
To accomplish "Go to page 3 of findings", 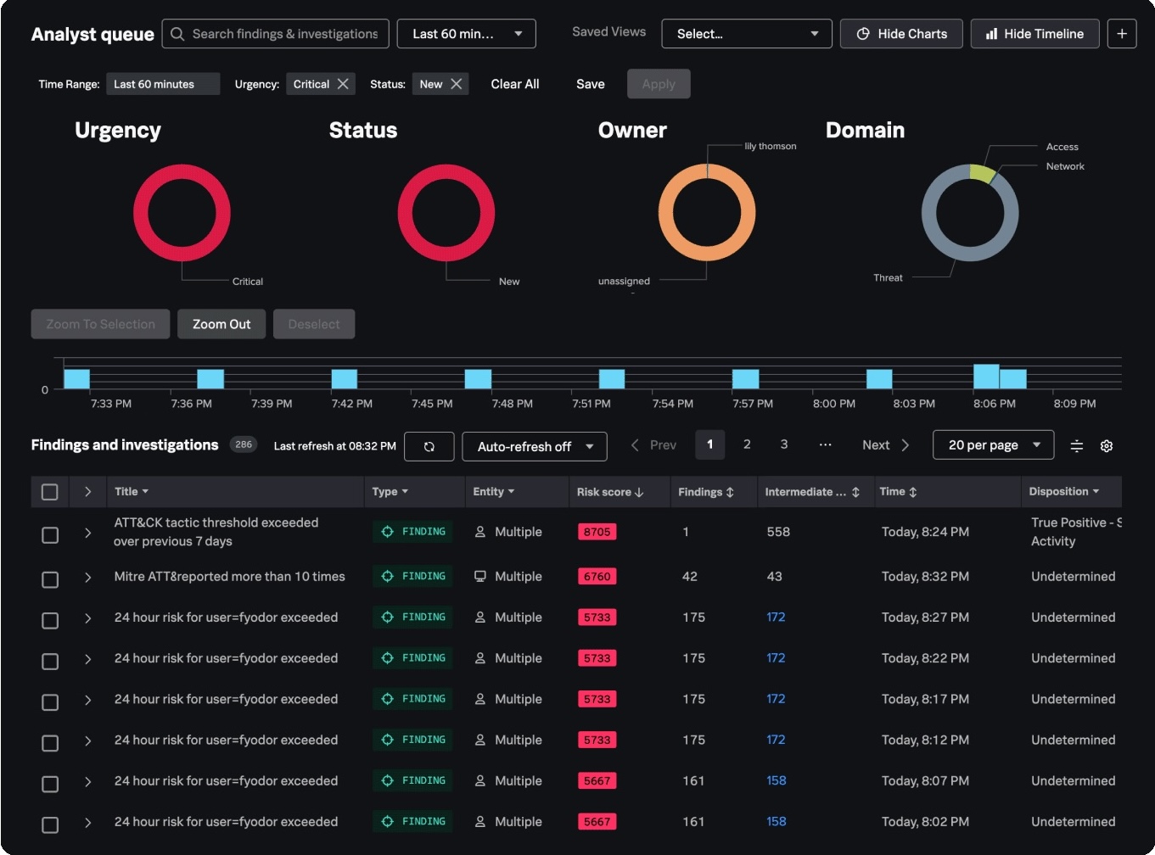I will coord(783,444).
